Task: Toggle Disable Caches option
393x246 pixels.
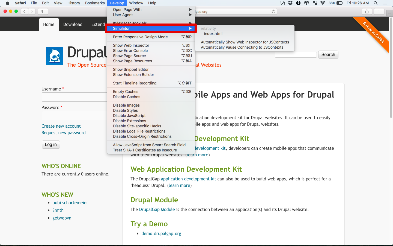Action: 151,97
